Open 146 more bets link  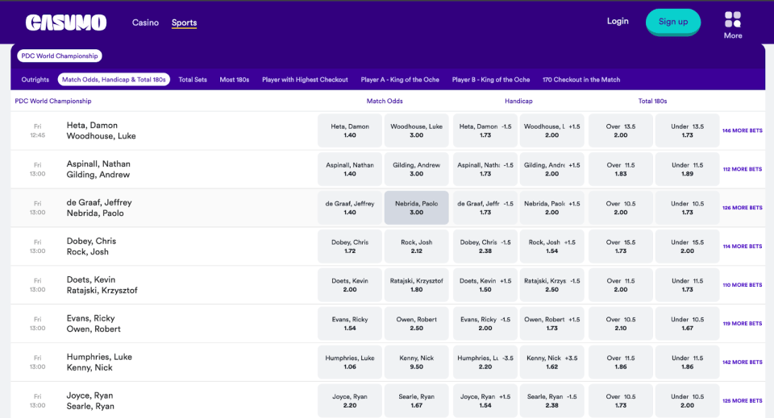tap(743, 130)
